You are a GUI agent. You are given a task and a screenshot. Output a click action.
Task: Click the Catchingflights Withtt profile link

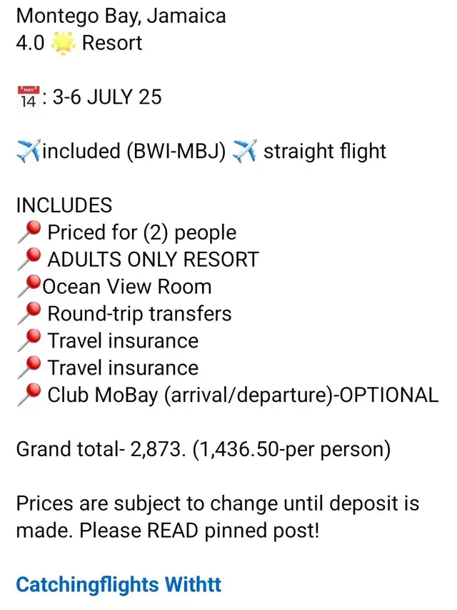coord(119,585)
